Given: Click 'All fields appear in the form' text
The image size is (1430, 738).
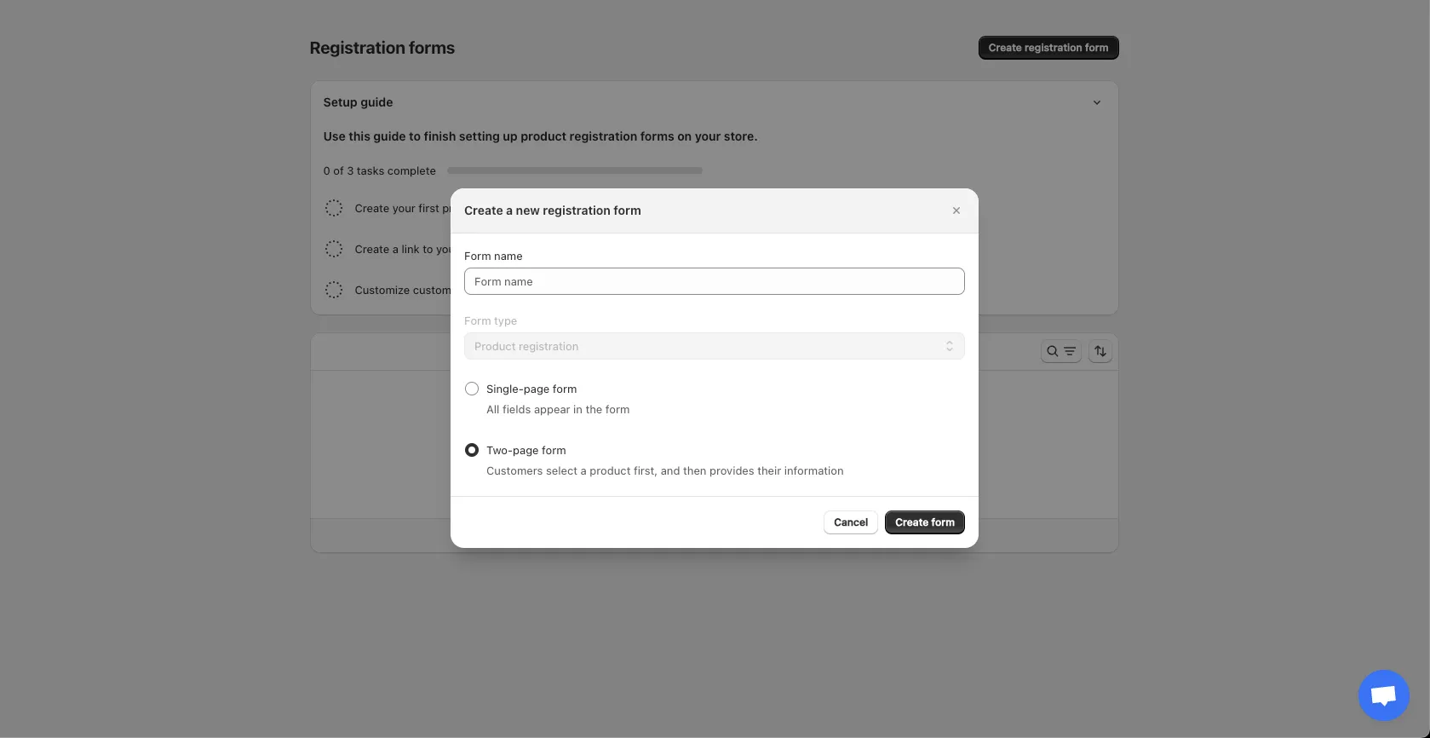Looking at the screenshot, I should point(558,410).
